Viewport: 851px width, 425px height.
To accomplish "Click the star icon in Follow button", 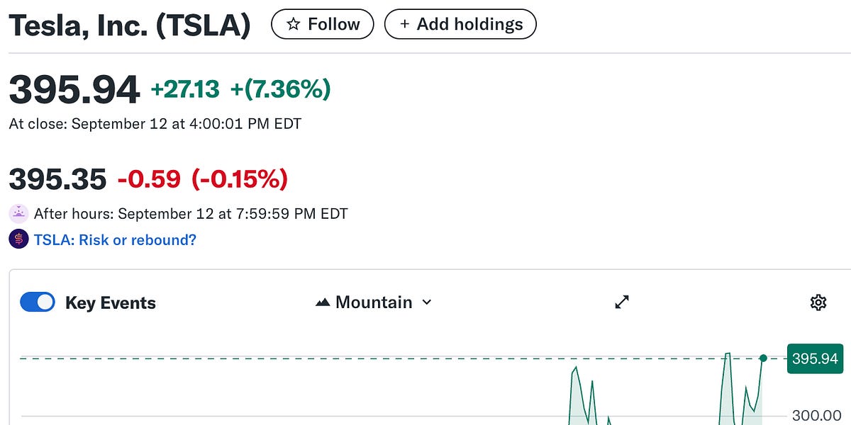I will point(293,24).
